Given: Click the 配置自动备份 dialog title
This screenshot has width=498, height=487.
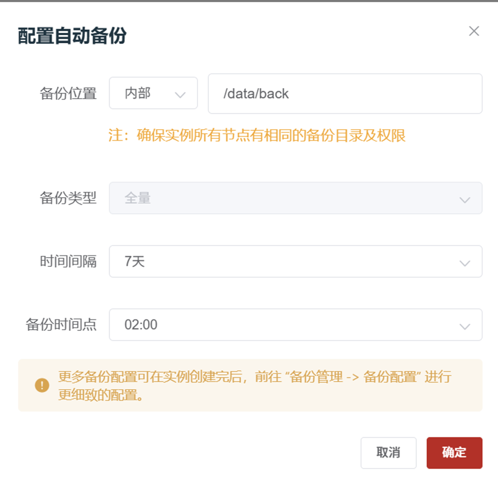Looking at the screenshot, I should tap(73, 36).
